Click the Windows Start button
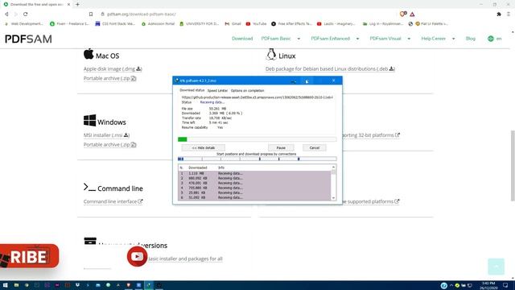515x290 pixels. [x=6, y=285]
